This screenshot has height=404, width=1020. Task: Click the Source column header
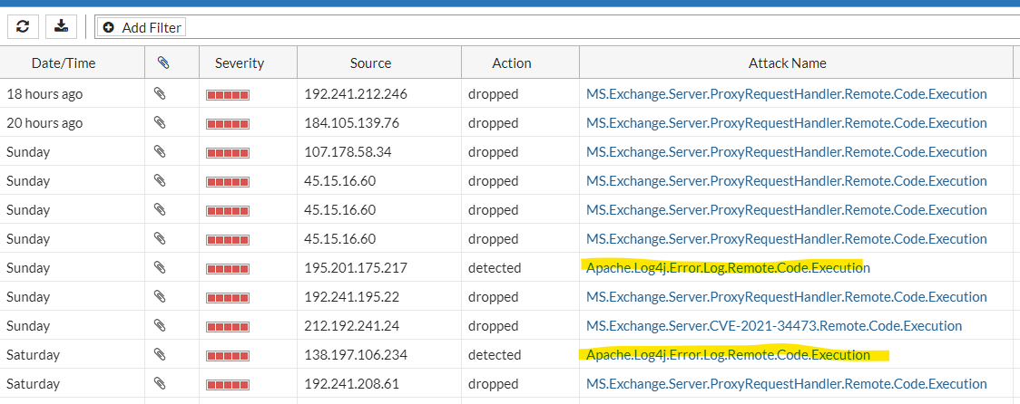(x=370, y=63)
